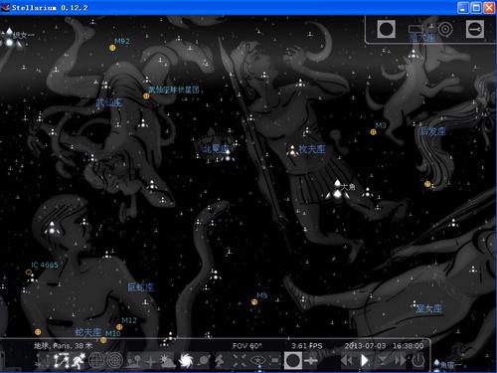Select the IC 4665 cluster marker
497x373 pixels.
[x=29, y=273]
